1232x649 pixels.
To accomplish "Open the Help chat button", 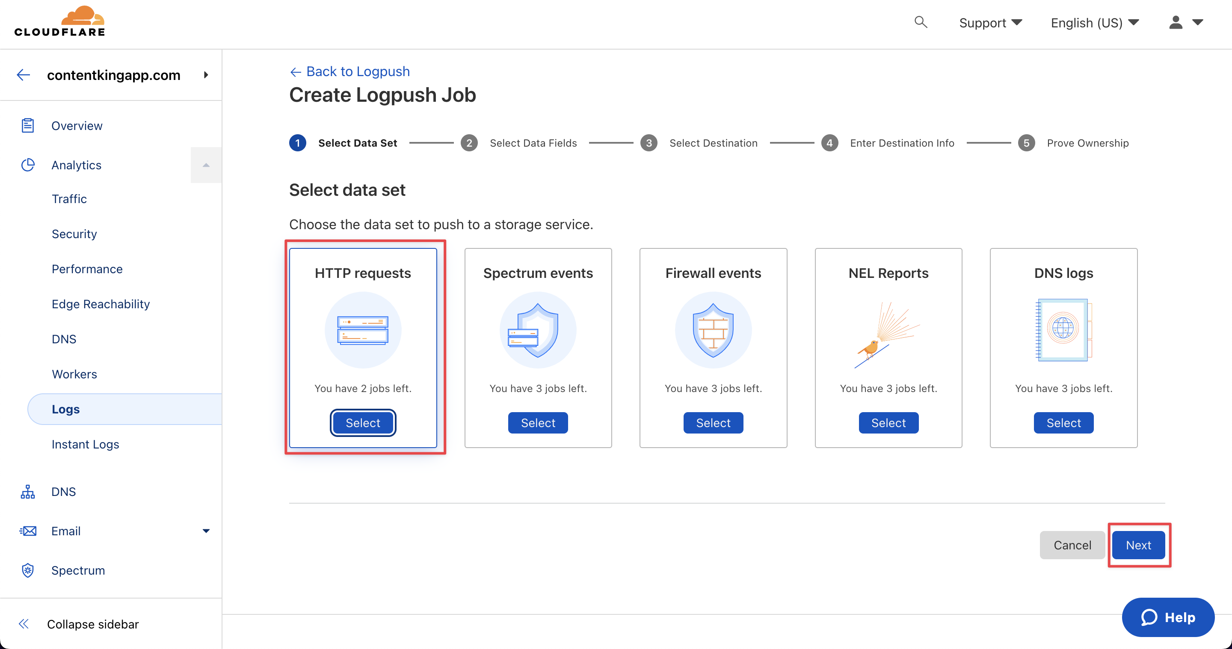I will coord(1168,617).
